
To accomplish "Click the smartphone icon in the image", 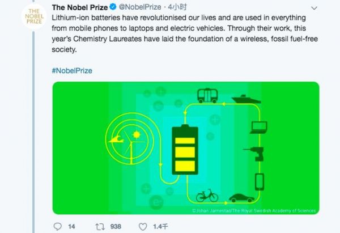I will click(260, 182).
